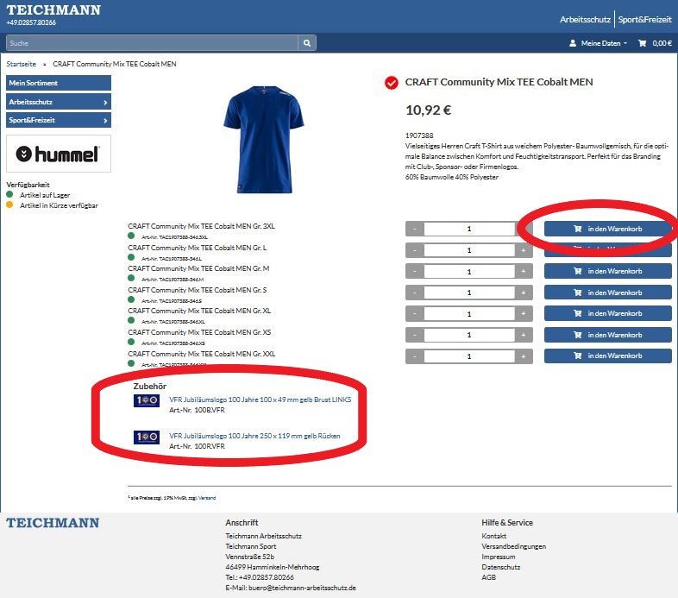Click the Teichmann logo in the header
The image size is (678, 598).
[53, 10]
